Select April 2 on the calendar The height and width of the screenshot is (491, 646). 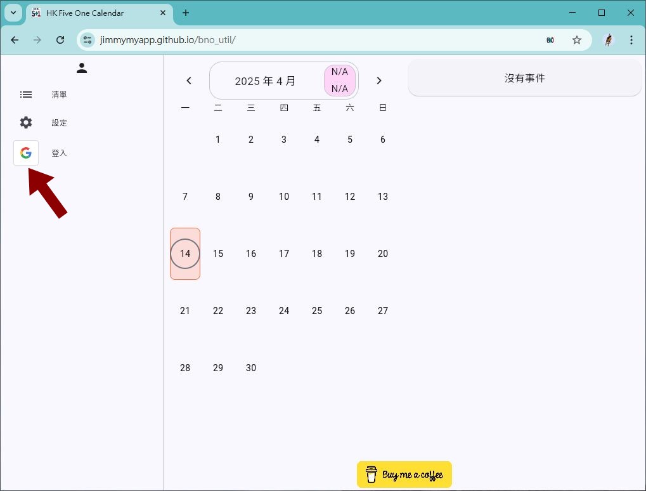point(251,140)
